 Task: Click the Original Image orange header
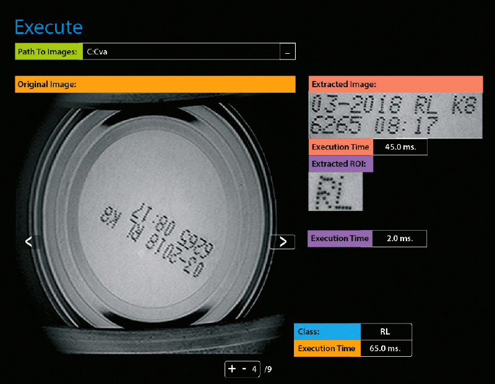tap(155, 84)
